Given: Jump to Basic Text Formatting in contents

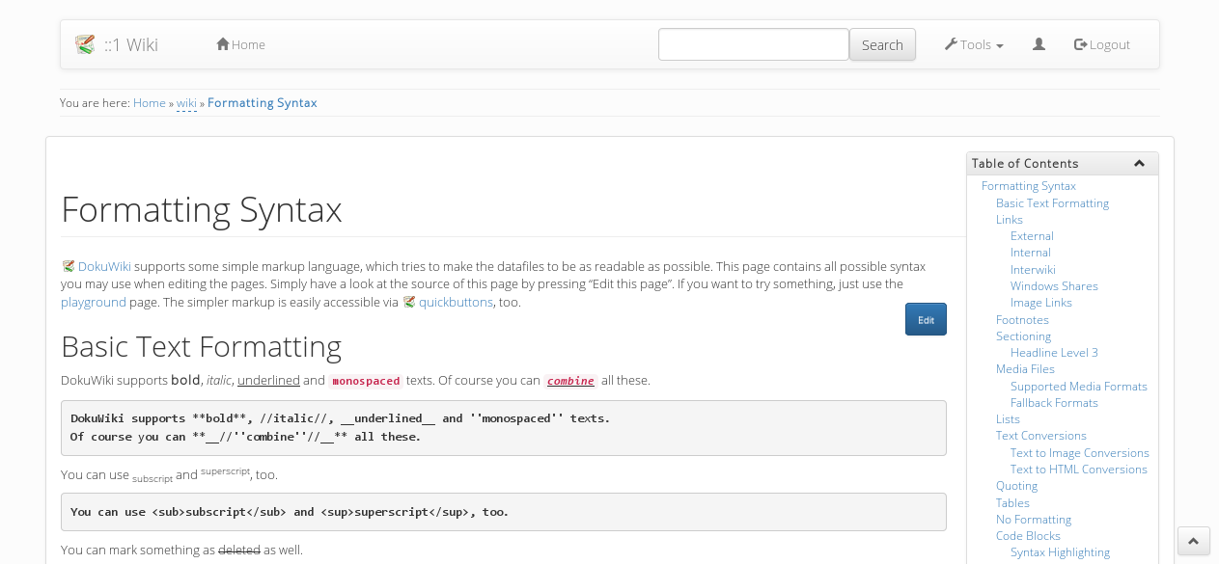Looking at the screenshot, I should (1052, 203).
